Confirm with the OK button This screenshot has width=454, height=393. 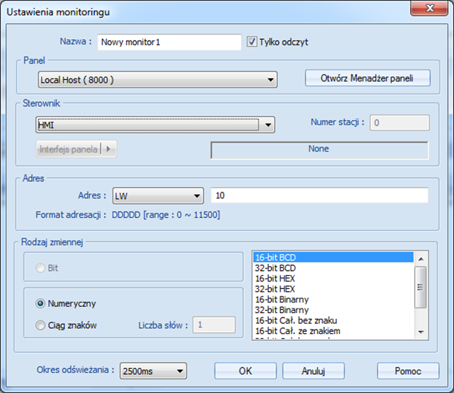click(x=246, y=370)
